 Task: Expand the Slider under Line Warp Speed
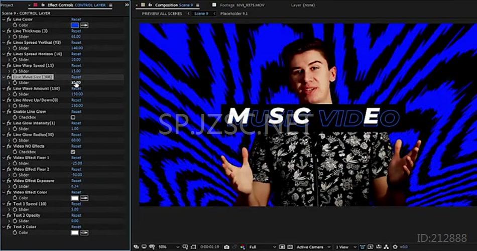pos(9,71)
